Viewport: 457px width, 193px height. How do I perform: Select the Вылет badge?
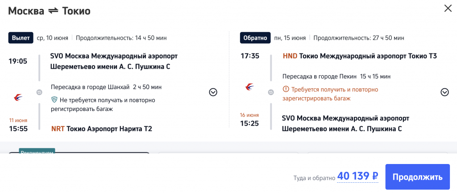click(x=21, y=38)
